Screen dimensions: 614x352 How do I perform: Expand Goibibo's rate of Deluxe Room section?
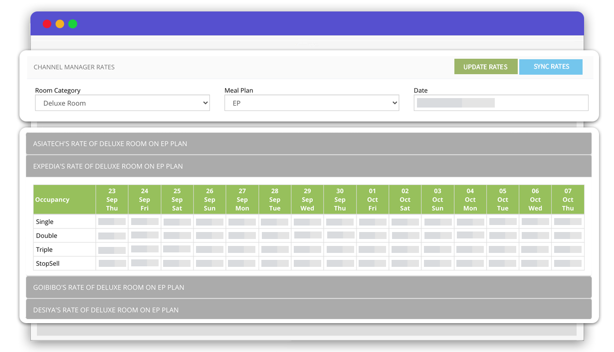309,287
